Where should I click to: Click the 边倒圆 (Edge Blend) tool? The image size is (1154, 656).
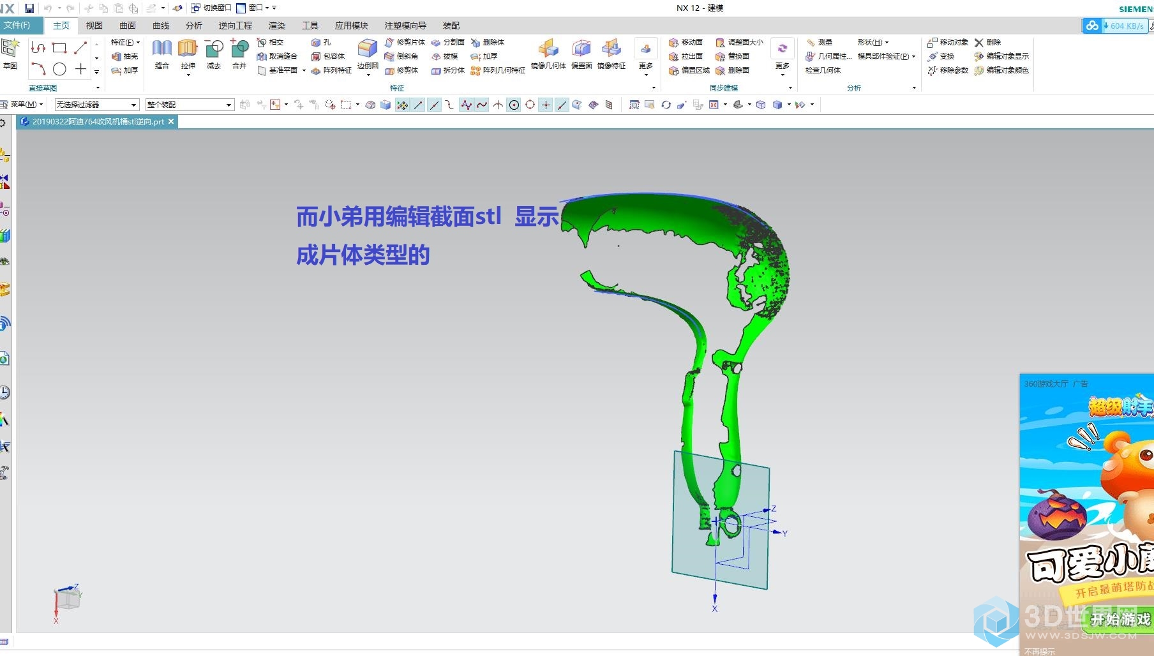click(x=368, y=54)
